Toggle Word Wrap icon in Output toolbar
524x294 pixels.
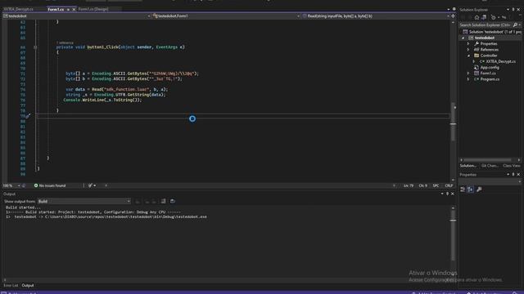click(173, 202)
